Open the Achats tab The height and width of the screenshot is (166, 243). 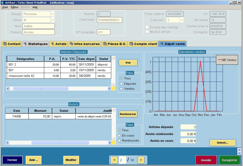point(59,44)
